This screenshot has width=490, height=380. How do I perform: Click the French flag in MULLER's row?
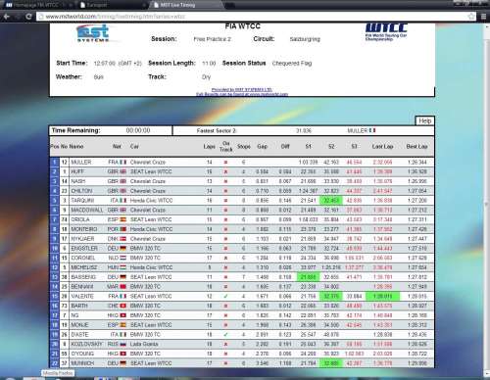(x=122, y=163)
